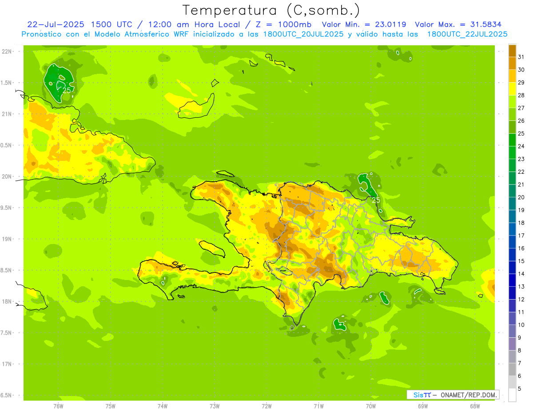
Task: Click the "75W" longitude axis label
Action: tap(111, 406)
